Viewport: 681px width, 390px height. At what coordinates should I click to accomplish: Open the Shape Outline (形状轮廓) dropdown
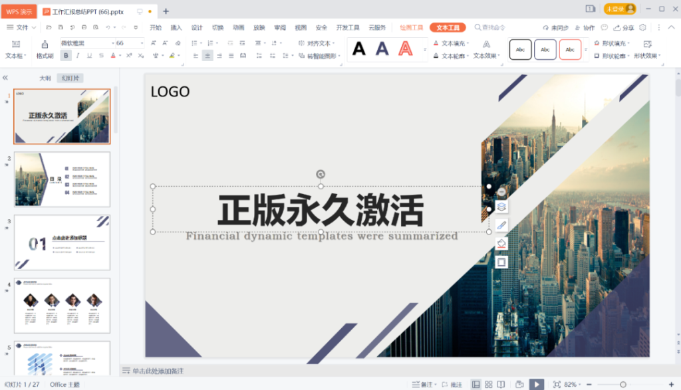(612, 56)
